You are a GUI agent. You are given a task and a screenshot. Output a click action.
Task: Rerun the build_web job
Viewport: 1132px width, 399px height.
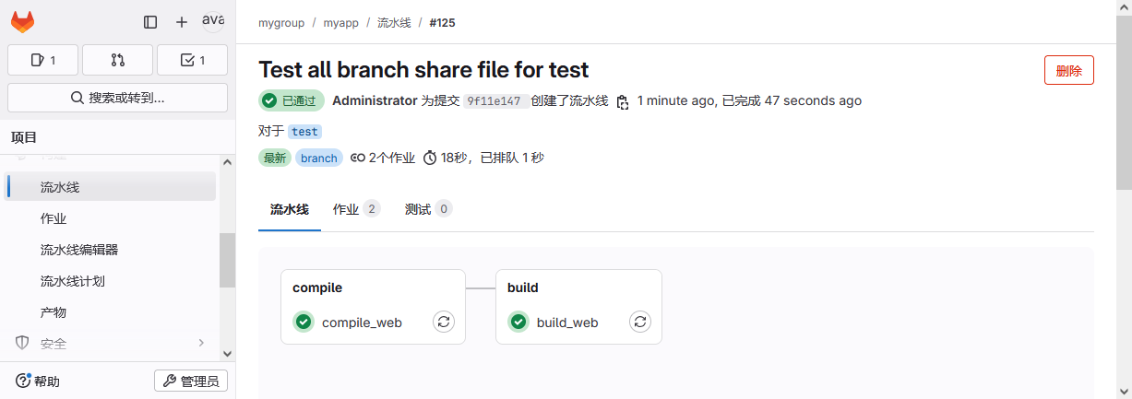640,322
